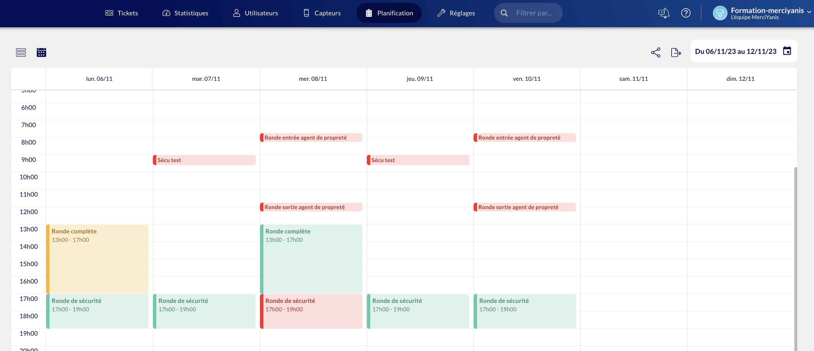Switch to calendar grid view icon

pyautogui.click(x=41, y=52)
